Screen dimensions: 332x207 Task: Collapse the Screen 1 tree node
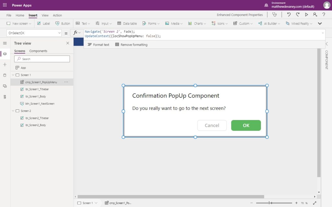pos(13,75)
